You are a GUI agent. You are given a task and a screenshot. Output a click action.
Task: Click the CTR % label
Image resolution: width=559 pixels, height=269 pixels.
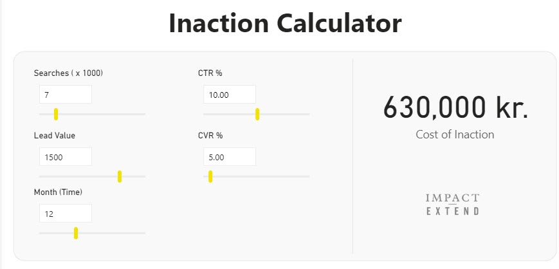pyautogui.click(x=210, y=73)
